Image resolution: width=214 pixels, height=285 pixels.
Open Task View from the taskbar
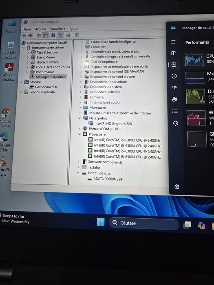(187, 225)
